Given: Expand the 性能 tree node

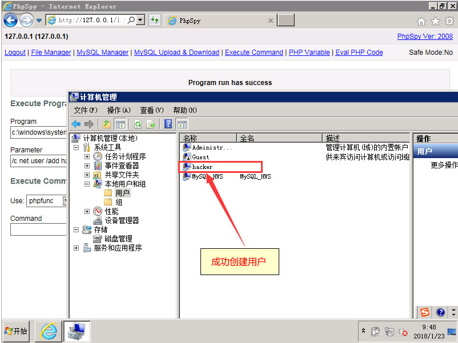Looking at the screenshot, I should pyautogui.click(x=87, y=211).
